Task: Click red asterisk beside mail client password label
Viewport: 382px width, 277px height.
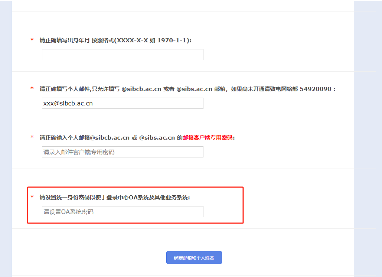Action: click(x=32, y=138)
